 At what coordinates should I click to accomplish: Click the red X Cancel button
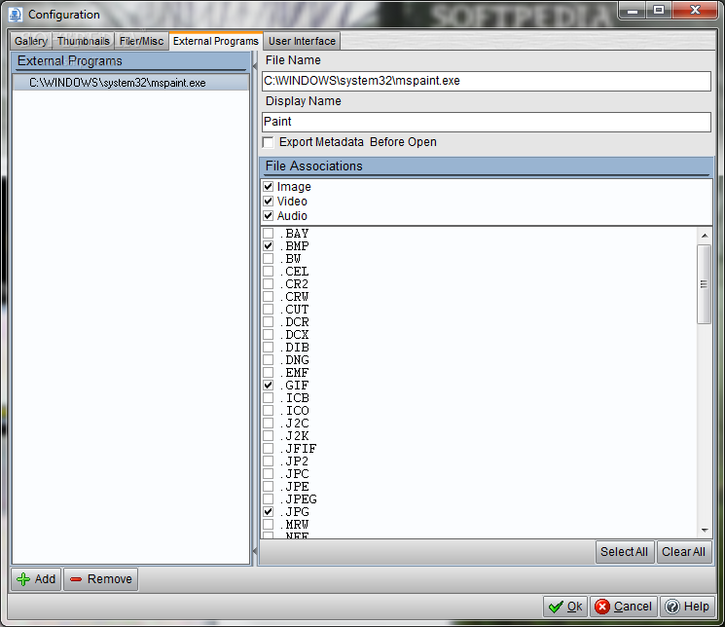click(x=623, y=607)
